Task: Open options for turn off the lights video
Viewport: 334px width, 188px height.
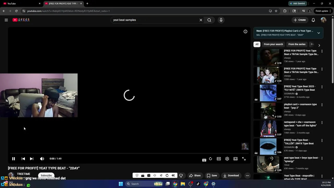Action: click(x=322, y=123)
